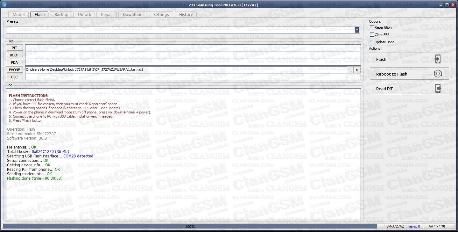Click the PHONE file button
Viewport: 458px width, 232px height.
coord(14,70)
